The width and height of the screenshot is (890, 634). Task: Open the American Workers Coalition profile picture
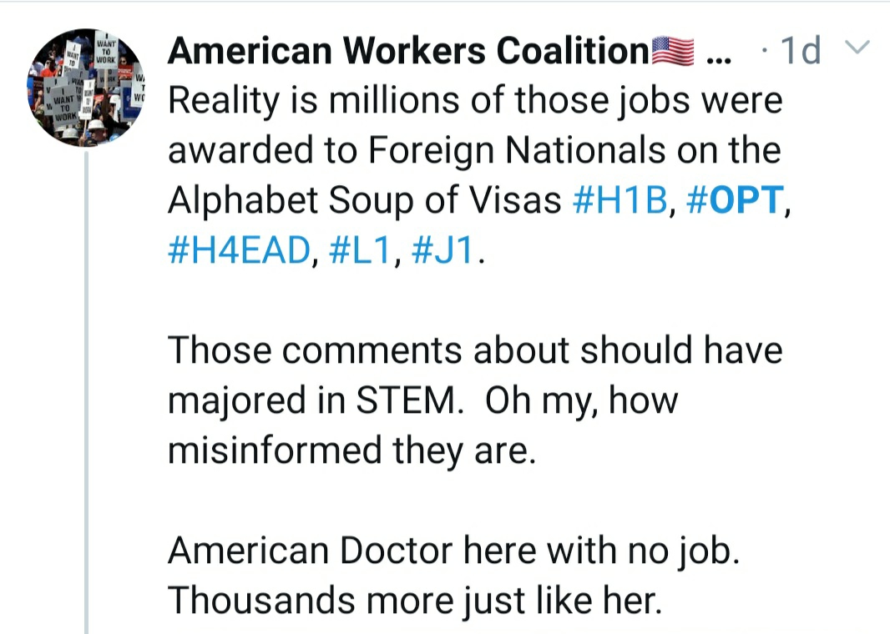point(86,88)
